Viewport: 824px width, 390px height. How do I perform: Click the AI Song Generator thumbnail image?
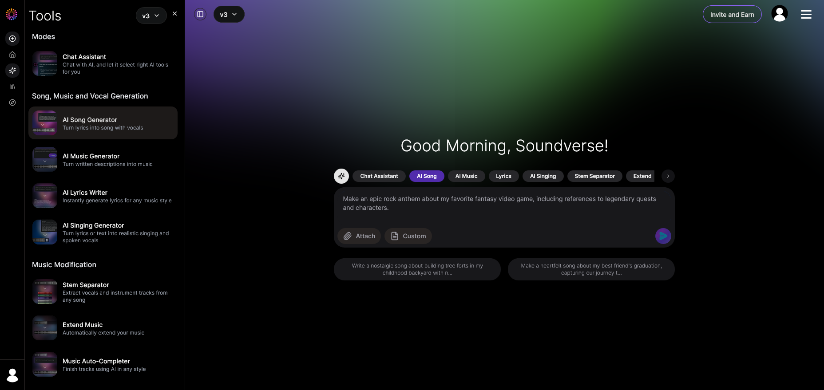[x=45, y=123]
